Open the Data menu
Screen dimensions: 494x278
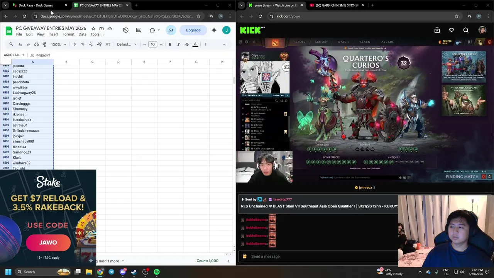(83, 34)
